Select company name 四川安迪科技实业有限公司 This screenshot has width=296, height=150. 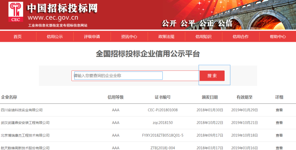tap(22, 110)
